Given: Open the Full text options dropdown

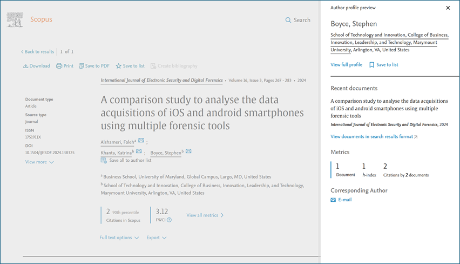Looking at the screenshot, I should pyautogui.click(x=119, y=237).
